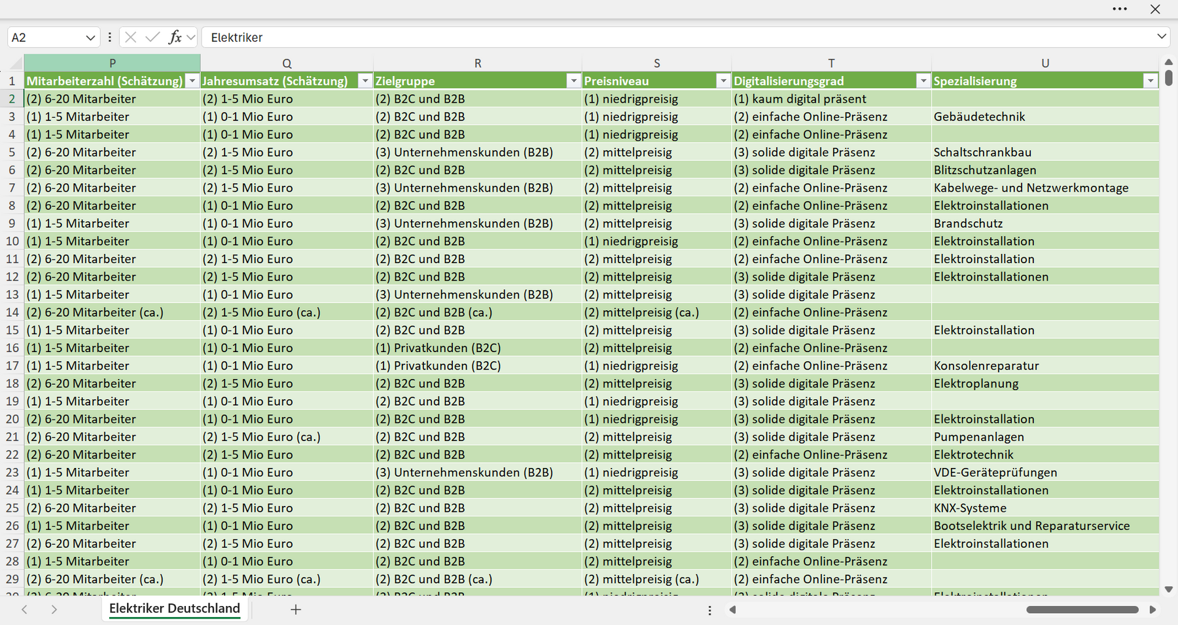Viewport: 1178px width, 625px height.
Task: Expand the Name Box dropdown
Action: click(90, 38)
